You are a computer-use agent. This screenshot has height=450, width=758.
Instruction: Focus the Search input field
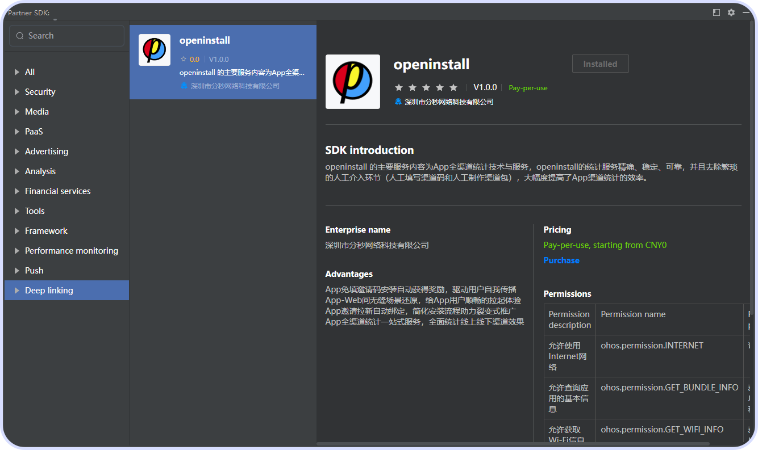(x=66, y=36)
